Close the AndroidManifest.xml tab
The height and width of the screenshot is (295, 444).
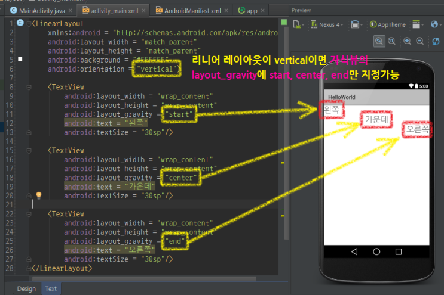pyautogui.click(x=226, y=11)
